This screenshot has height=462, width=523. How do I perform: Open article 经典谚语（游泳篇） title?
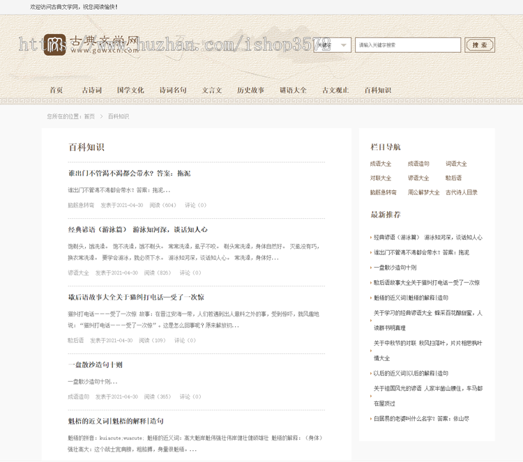[138, 230]
